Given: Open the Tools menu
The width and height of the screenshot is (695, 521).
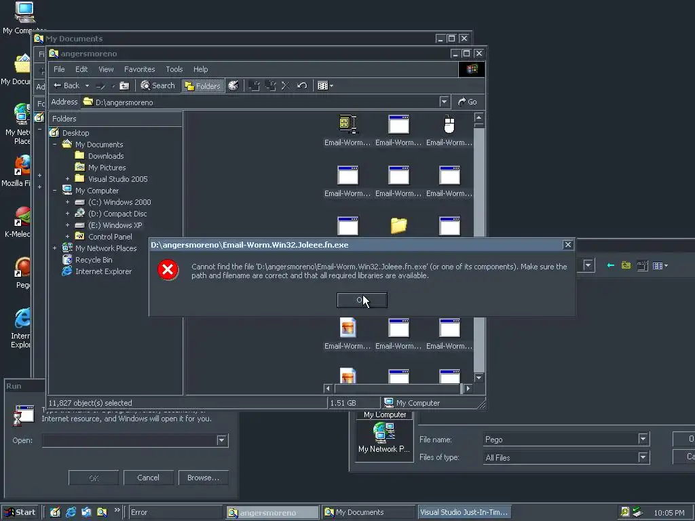Looking at the screenshot, I should [x=174, y=69].
